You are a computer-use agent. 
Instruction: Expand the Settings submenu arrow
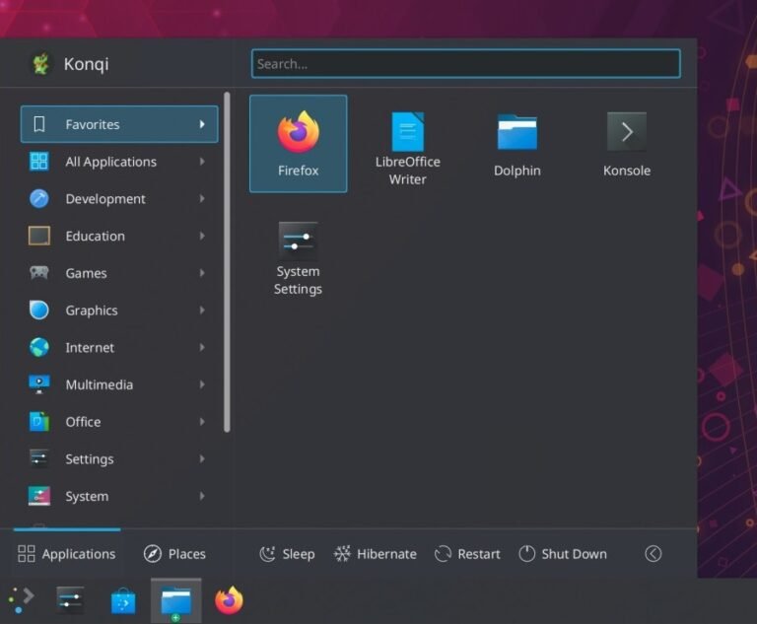[x=202, y=458]
